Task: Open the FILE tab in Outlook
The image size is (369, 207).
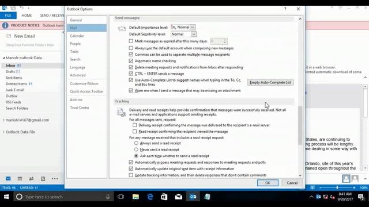Action: (8, 16)
